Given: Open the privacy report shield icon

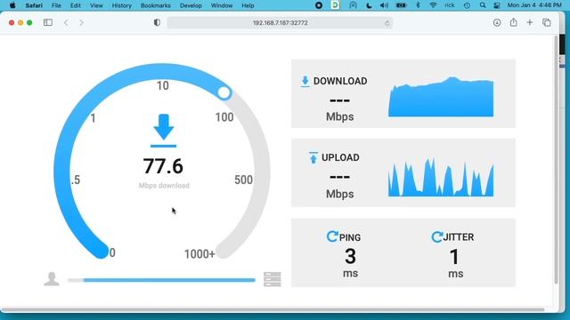Looking at the screenshot, I should (157, 22).
